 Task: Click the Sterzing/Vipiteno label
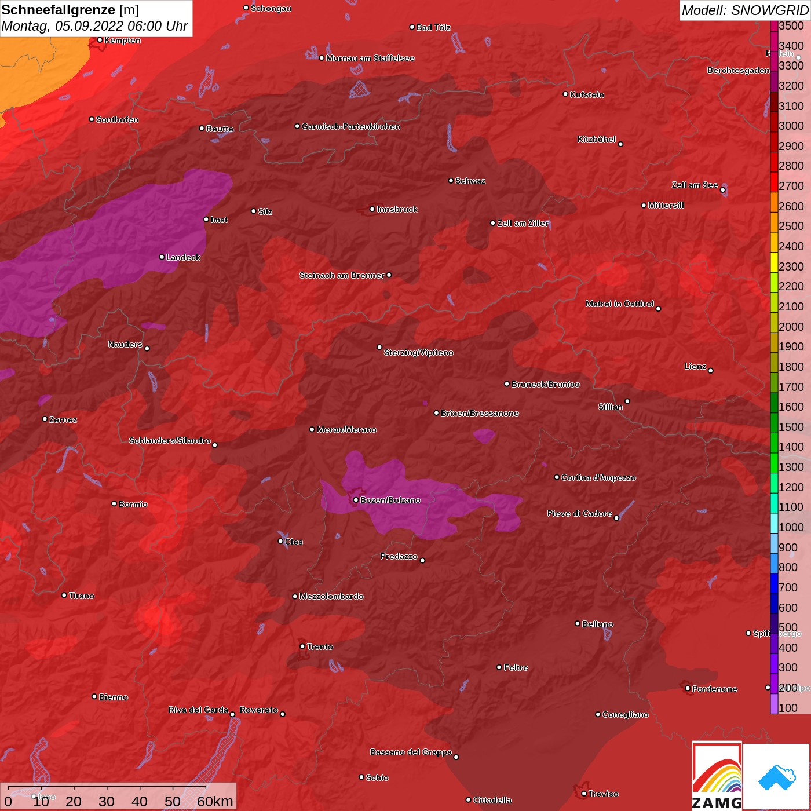(x=418, y=352)
